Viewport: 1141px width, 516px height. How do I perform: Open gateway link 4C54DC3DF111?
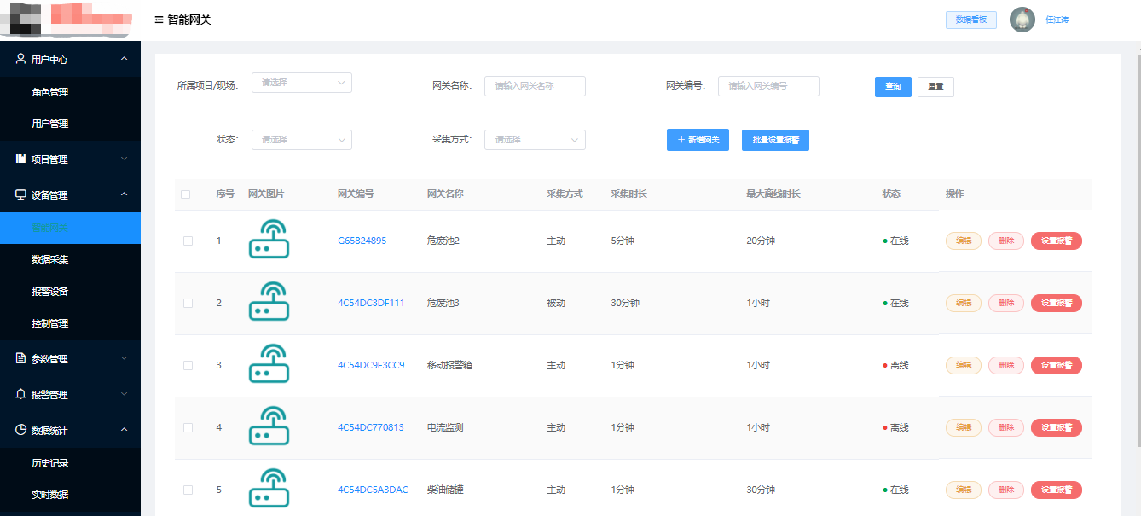click(371, 303)
